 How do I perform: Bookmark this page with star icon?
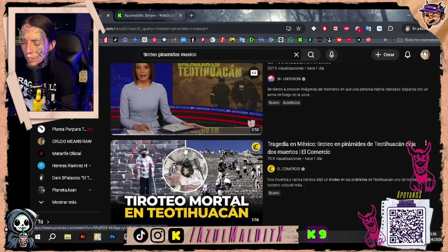[x=298, y=29]
